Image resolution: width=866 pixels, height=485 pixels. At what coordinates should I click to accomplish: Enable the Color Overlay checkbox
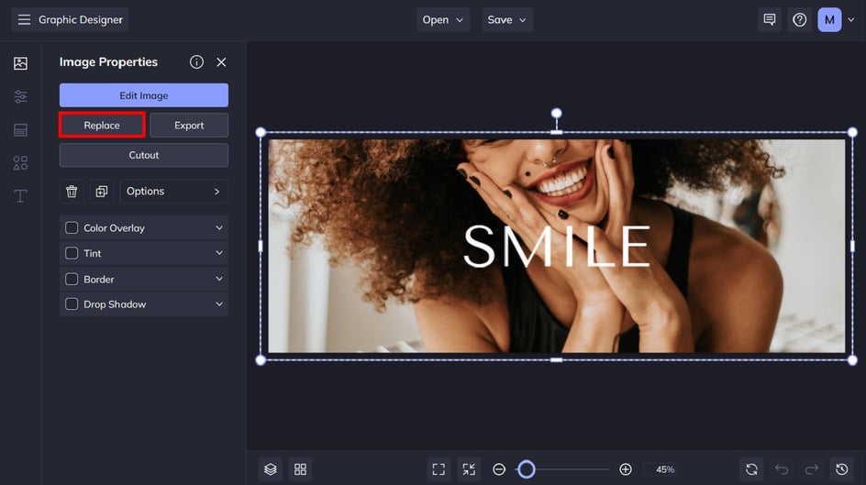[x=72, y=228]
